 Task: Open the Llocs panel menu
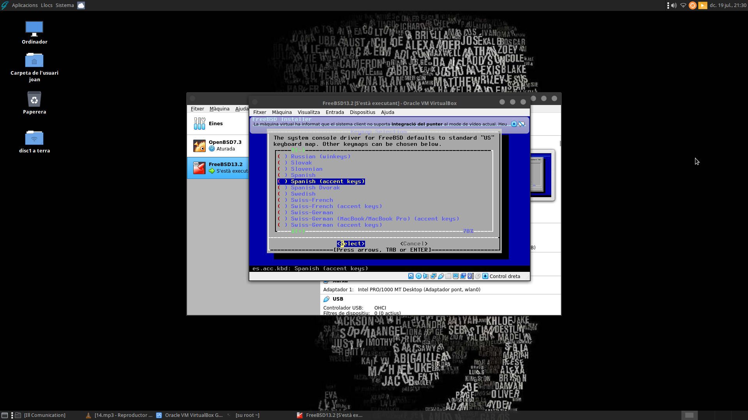point(46,5)
